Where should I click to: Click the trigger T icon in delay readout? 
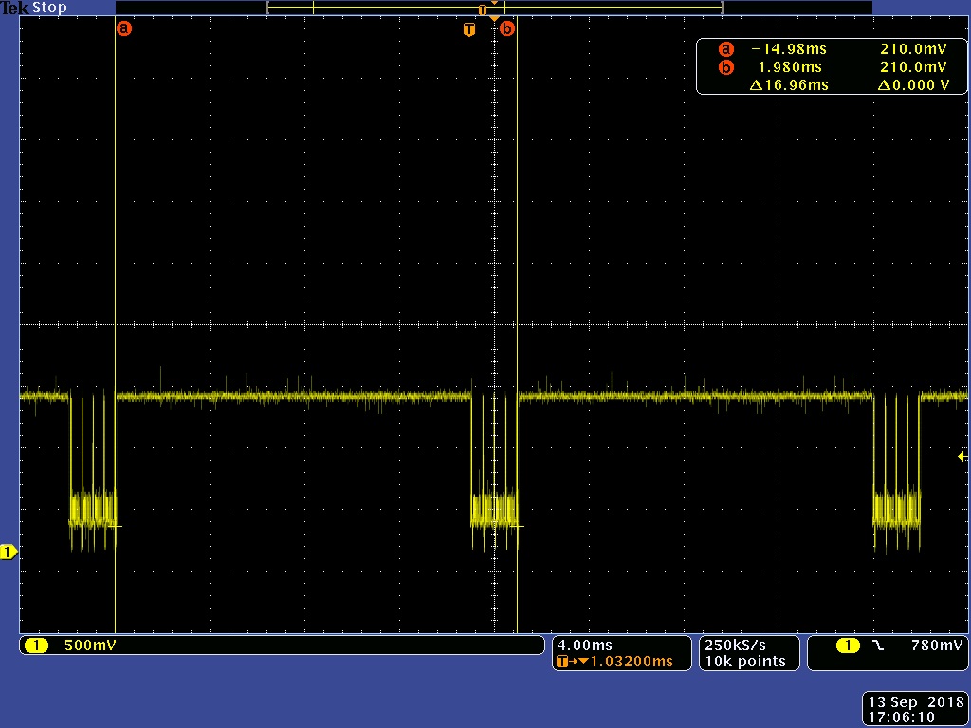click(562, 662)
